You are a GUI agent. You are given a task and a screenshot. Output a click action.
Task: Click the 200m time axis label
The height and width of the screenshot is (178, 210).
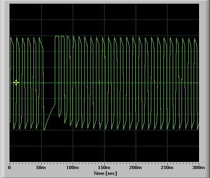136,167
